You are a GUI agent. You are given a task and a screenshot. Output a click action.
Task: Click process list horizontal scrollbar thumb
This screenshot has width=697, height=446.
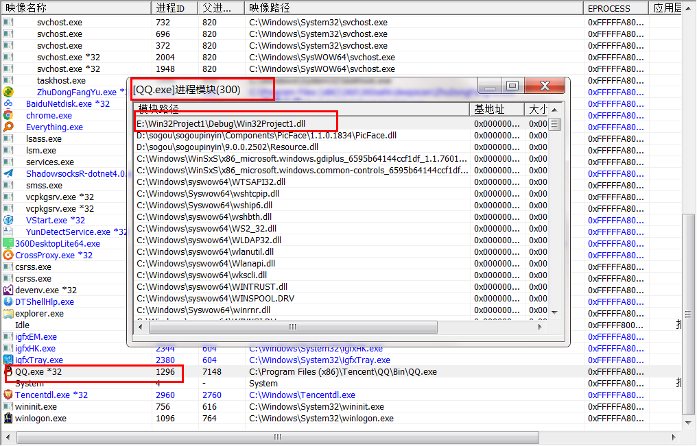(278, 437)
